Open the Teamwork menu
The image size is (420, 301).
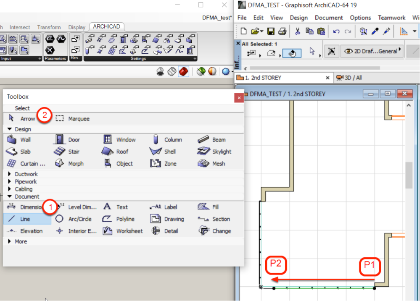pyautogui.click(x=391, y=18)
